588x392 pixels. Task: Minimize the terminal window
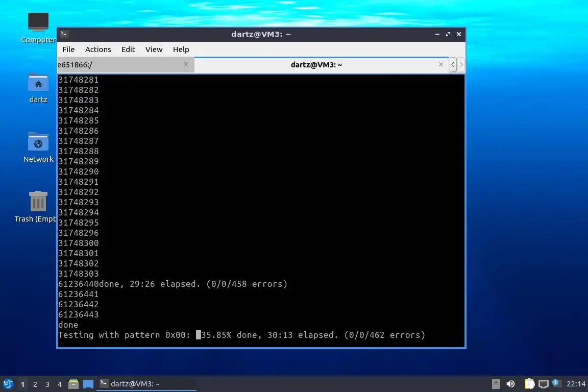click(x=437, y=34)
